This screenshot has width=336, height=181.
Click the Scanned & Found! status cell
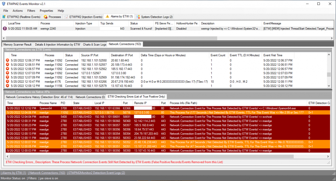coord(141,29)
